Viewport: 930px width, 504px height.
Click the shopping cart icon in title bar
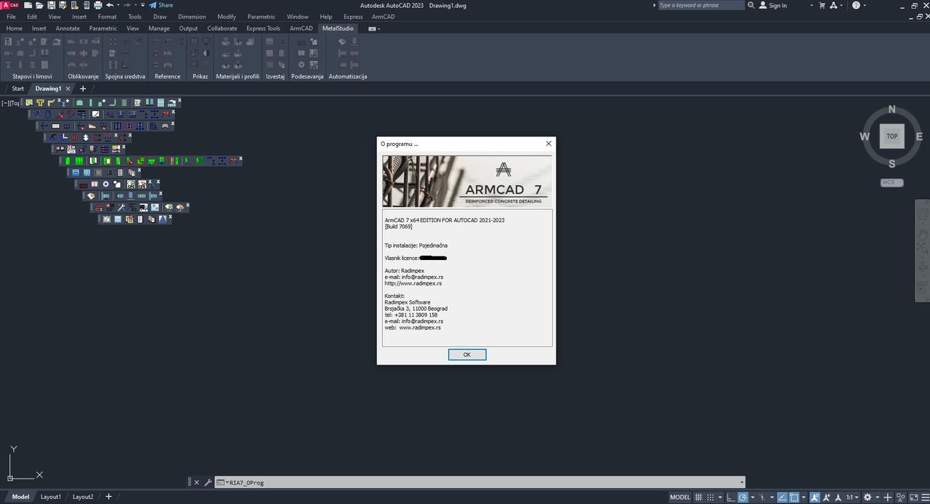tap(822, 5)
